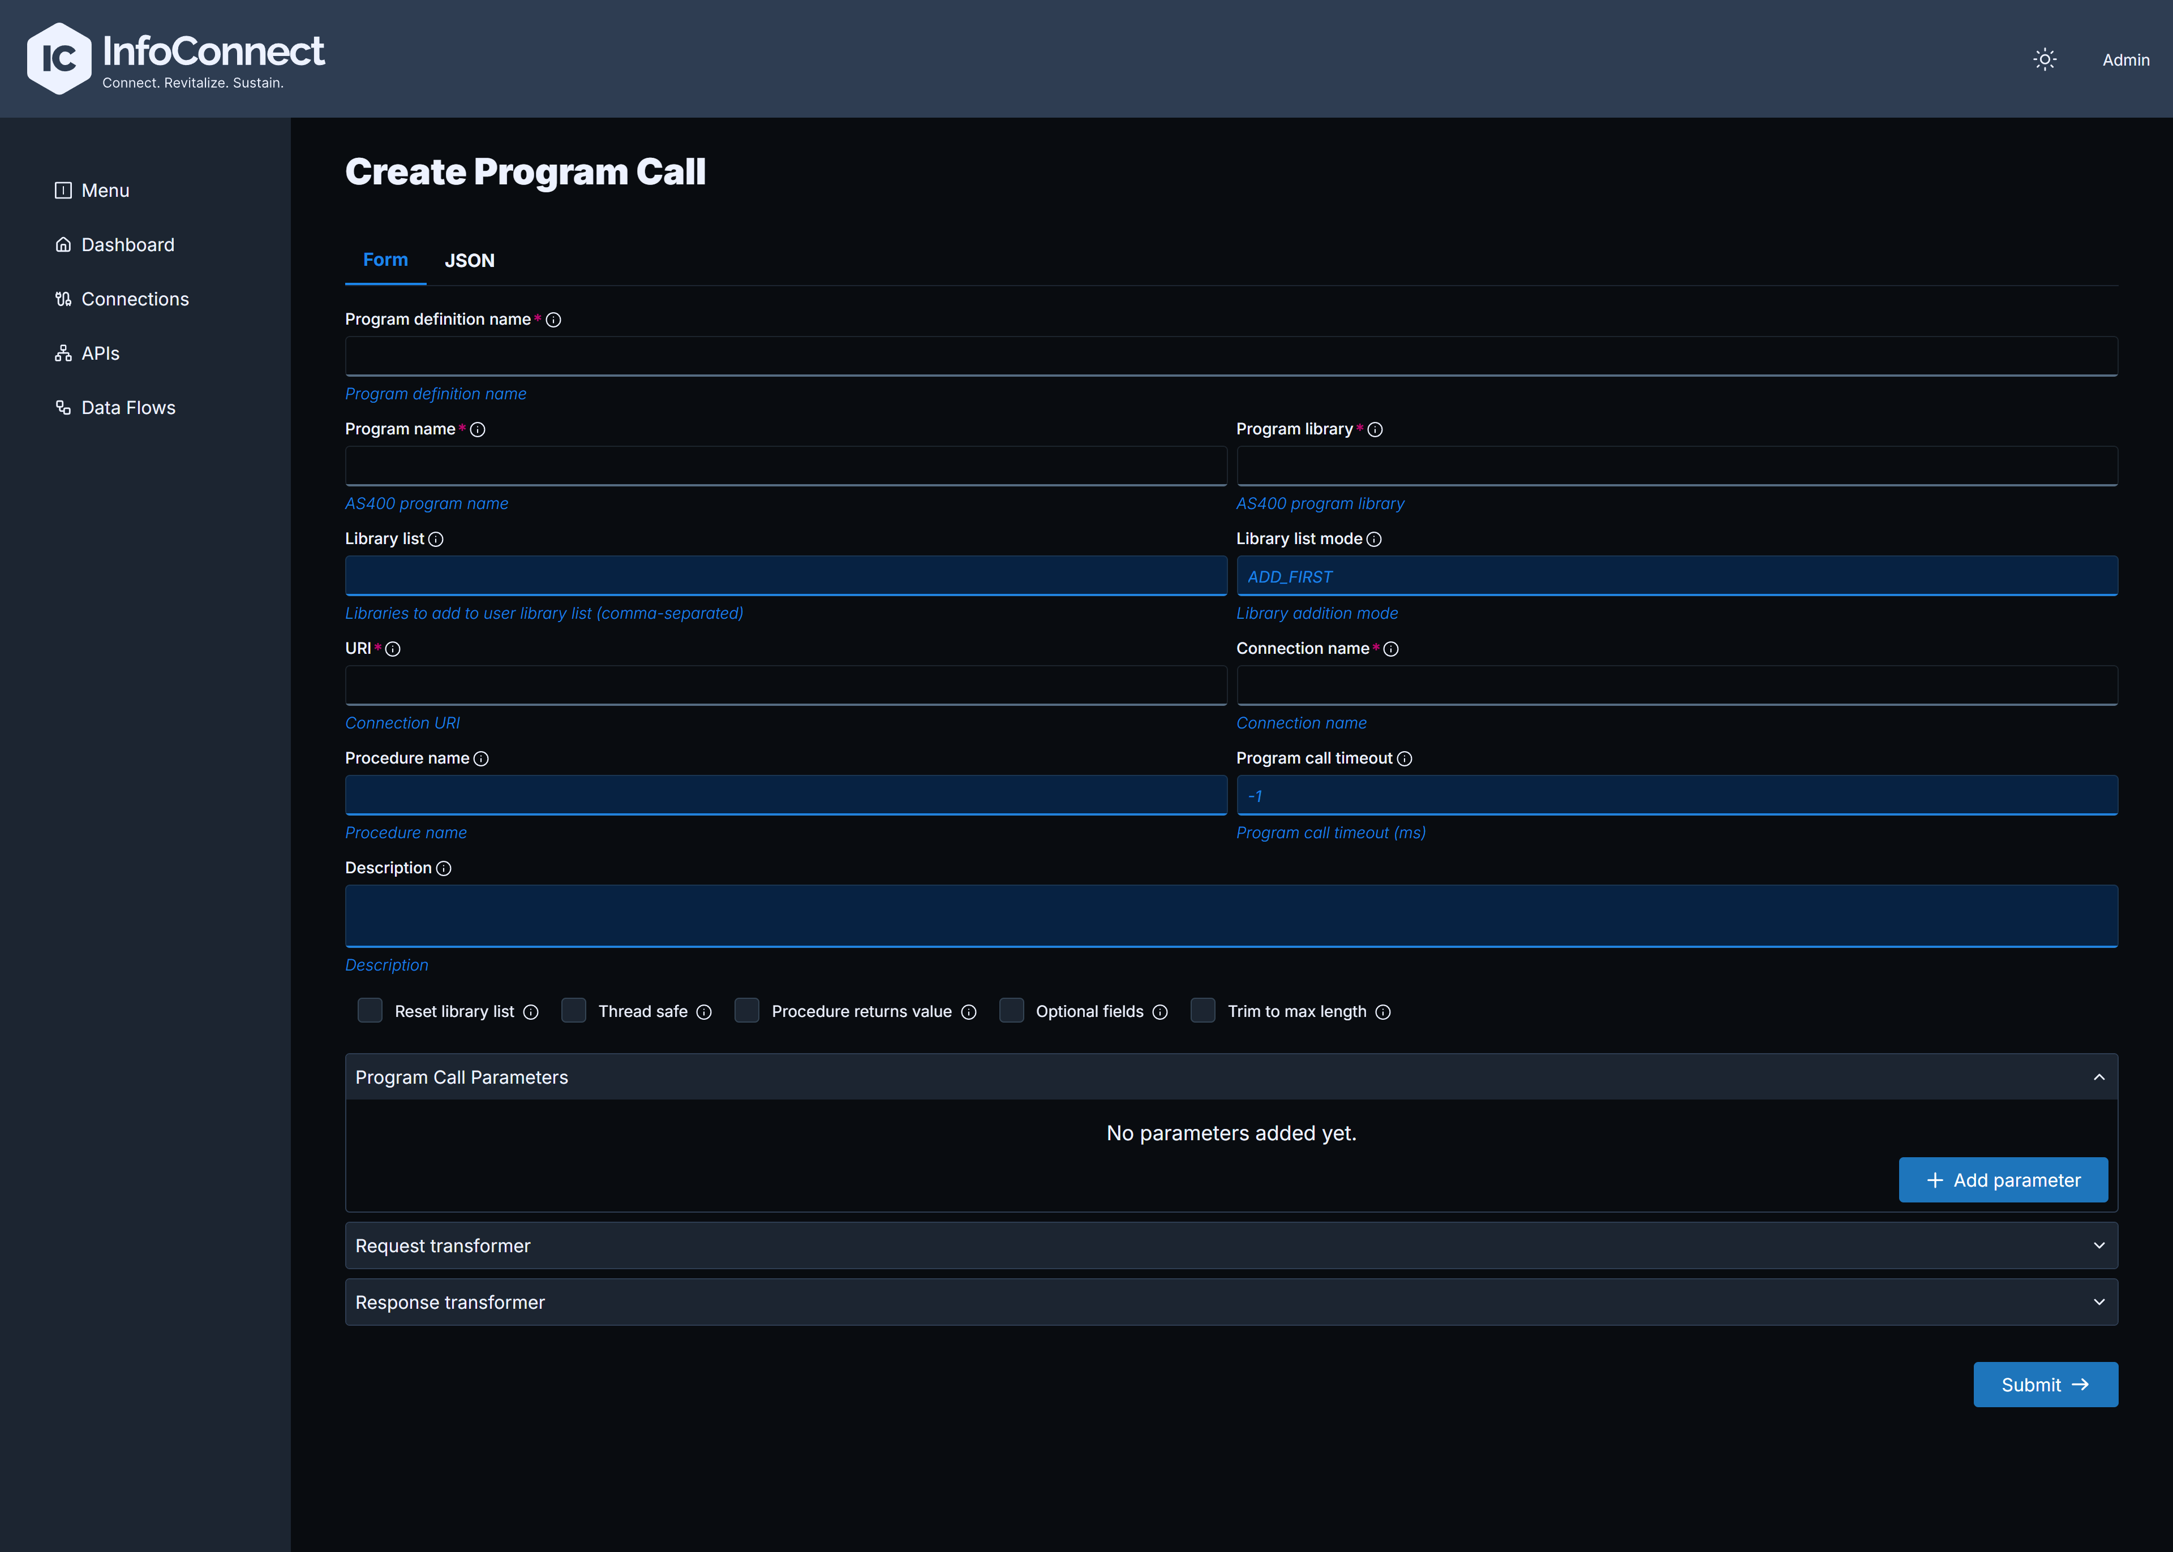Click info icon beside Connection name
The height and width of the screenshot is (1552, 2173).
pos(1391,649)
